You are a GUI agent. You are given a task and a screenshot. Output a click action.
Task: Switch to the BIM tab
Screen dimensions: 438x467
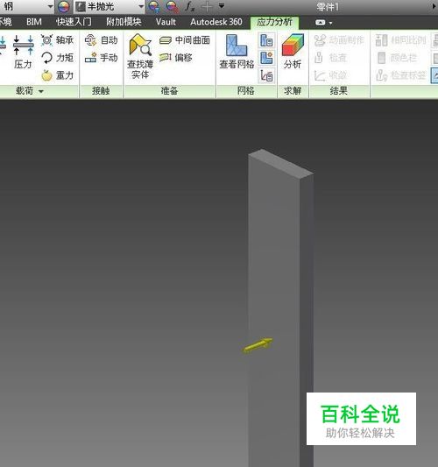click(x=34, y=22)
